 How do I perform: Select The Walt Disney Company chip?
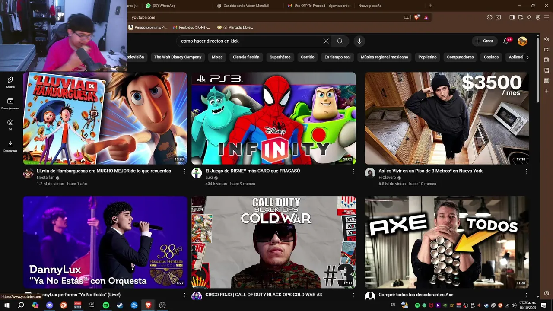pos(178,57)
